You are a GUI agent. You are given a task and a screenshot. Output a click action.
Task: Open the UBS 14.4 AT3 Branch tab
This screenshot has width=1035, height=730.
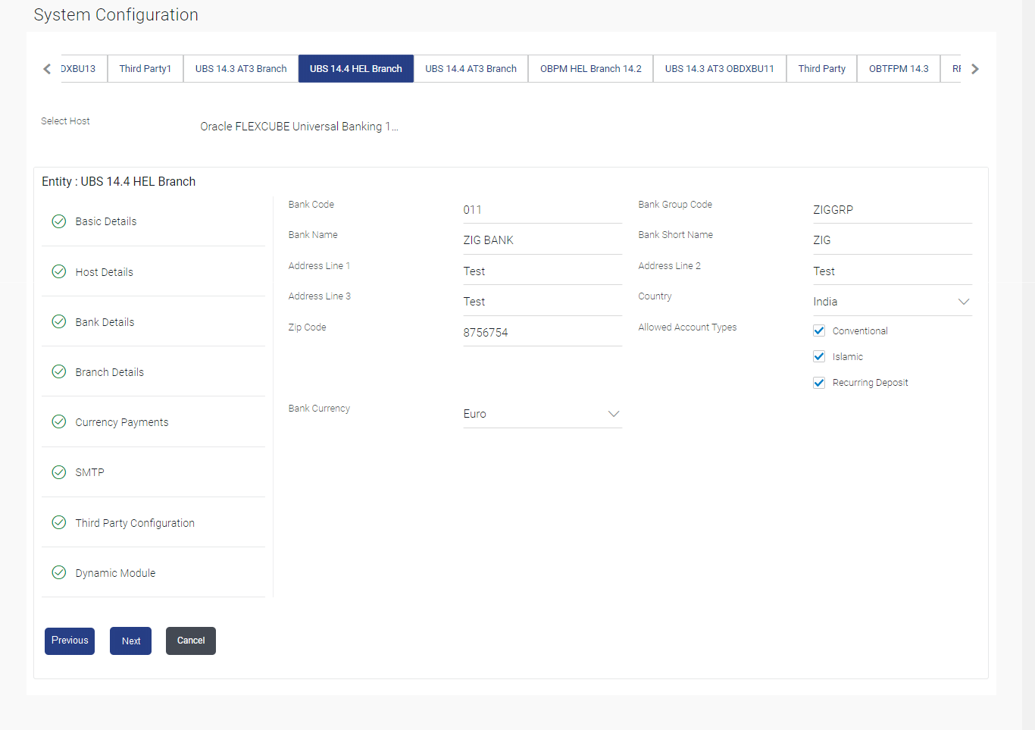click(x=471, y=69)
